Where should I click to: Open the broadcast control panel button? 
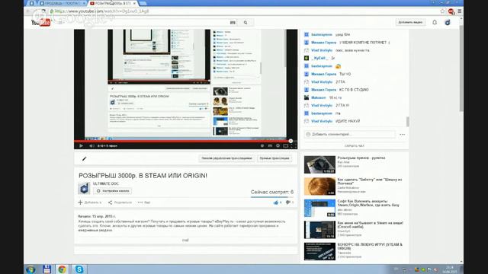pyautogui.click(x=226, y=158)
